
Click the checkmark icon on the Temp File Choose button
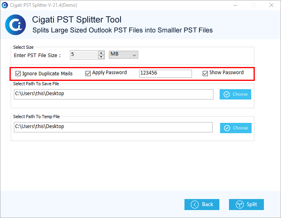point(227,128)
